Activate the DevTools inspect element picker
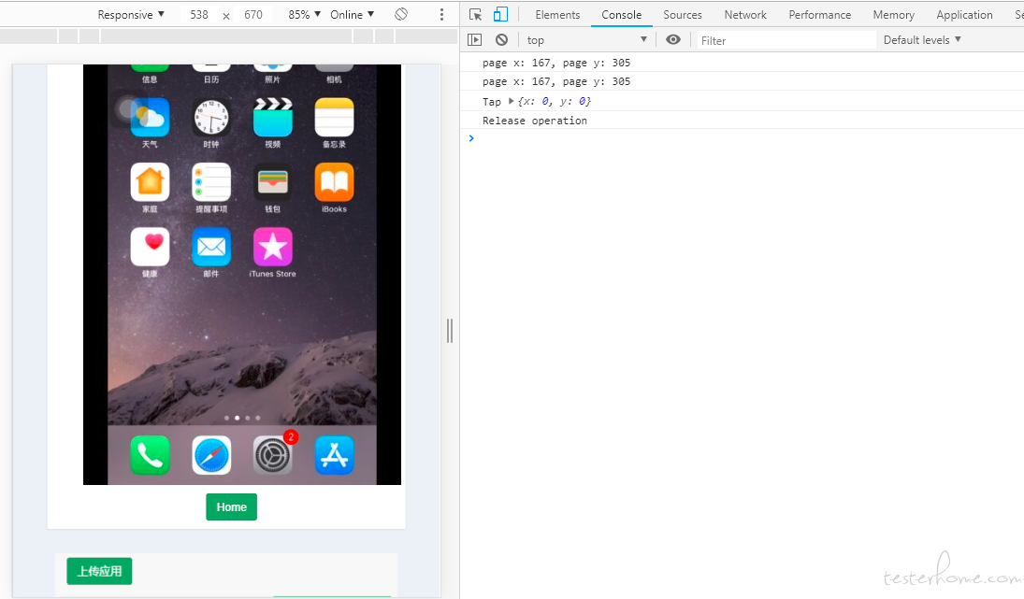The height and width of the screenshot is (599, 1024). (475, 14)
